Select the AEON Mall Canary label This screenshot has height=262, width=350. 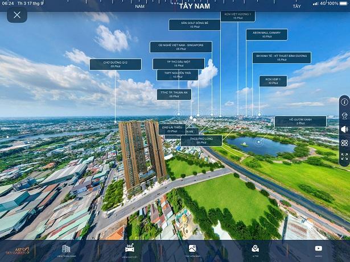(x=266, y=35)
